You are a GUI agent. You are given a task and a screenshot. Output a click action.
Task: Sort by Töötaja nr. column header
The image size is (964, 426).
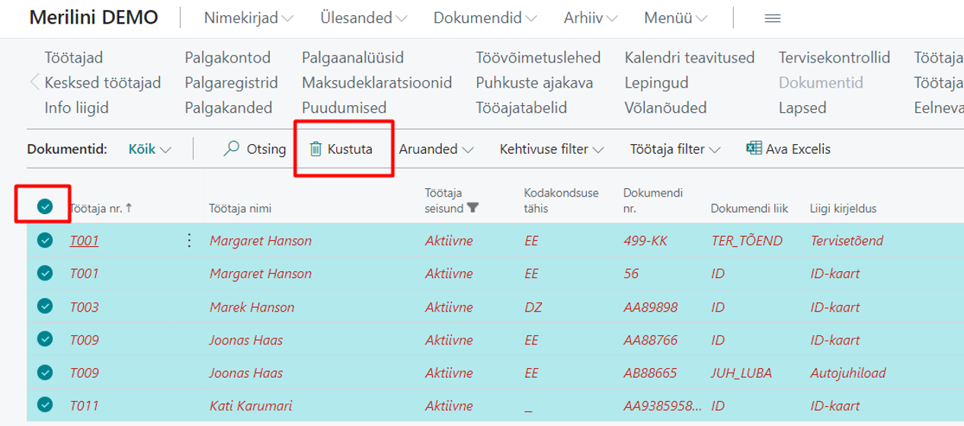click(101, 208)
